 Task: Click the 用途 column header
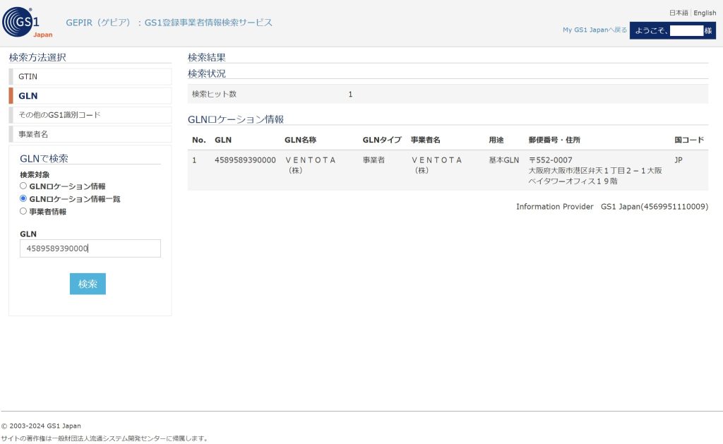496,140
